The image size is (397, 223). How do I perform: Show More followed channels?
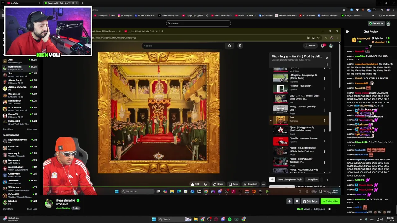(x=8, y=129)
